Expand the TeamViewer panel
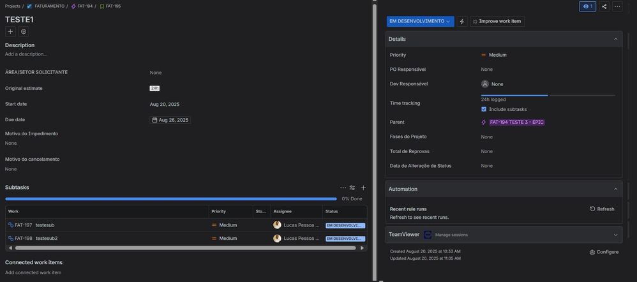Screen dimensions: 637x282 pos(615,235)
